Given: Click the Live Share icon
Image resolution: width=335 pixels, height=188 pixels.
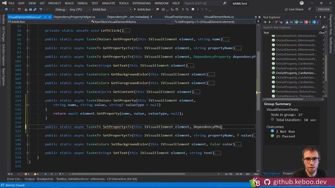Looking at the screenshot, I should pos(286,9).
